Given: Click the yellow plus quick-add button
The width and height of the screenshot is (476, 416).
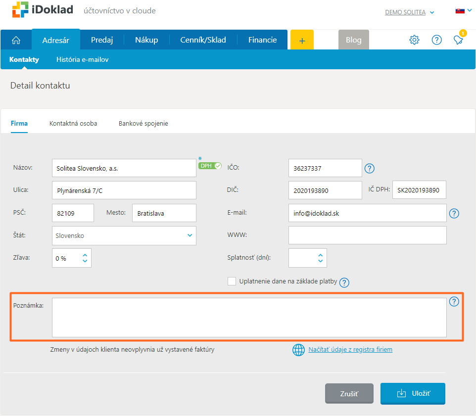Looking at the screenshot, I should tap(302, 40).
